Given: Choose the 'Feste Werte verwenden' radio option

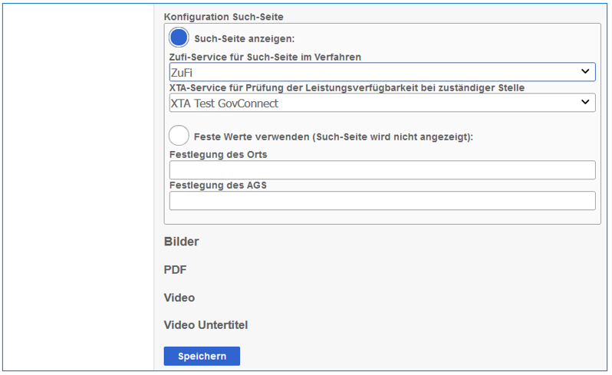Looking at the screenshot, I should point(179,136).
